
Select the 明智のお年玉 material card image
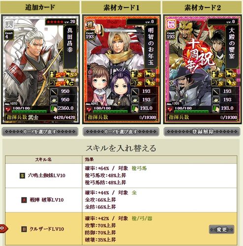point(121,69)
